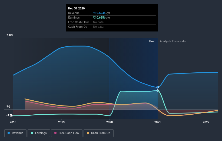Click the -₹5b y-axis label
222x141 pixels.
click(x=9, y=115)
